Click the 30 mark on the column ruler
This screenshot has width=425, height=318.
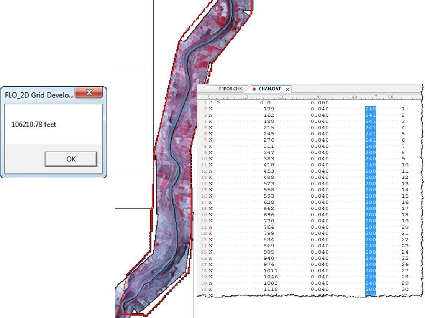[318, 97]
